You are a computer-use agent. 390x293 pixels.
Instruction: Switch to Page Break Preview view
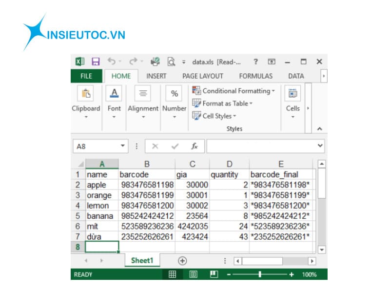coord(214,274)
